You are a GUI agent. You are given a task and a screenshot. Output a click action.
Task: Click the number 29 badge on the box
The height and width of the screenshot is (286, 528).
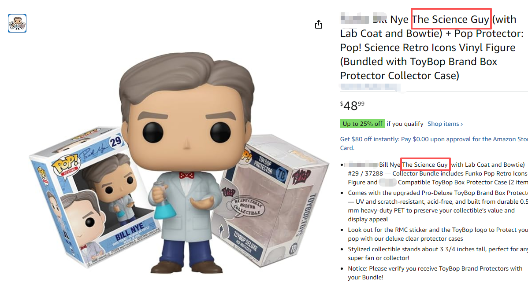point(115,142)
